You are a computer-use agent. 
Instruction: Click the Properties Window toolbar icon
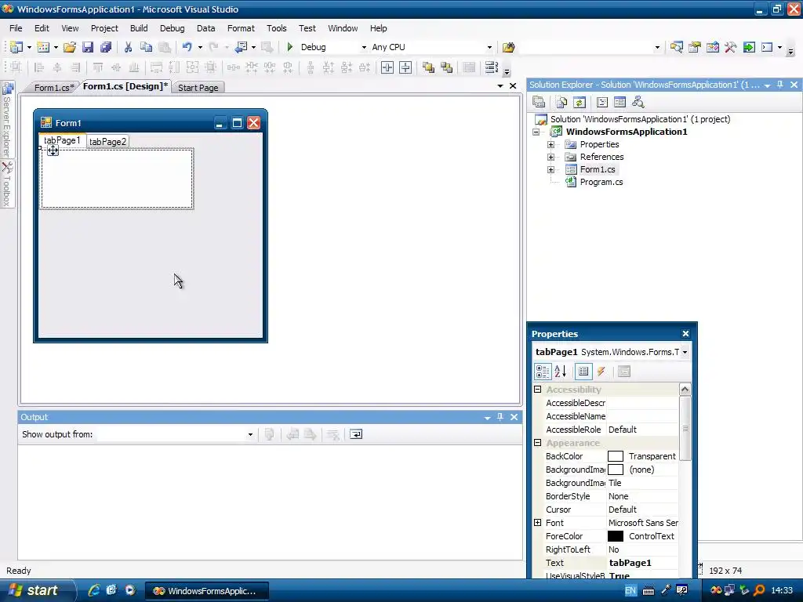[695, 47]
